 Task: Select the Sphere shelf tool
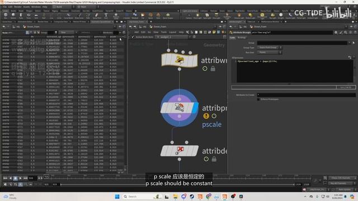tap(13, 16)
